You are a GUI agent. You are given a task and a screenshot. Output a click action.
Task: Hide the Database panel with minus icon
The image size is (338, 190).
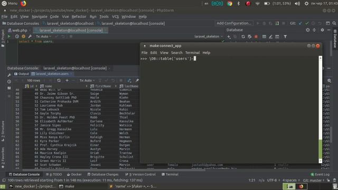(328, 30)
